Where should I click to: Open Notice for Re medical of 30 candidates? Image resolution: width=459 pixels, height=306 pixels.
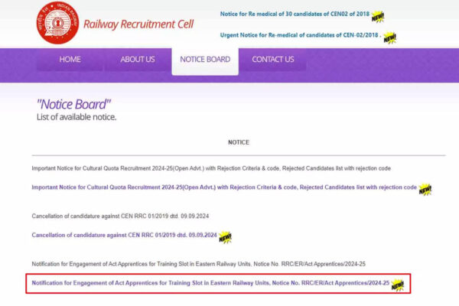click(293, 15)
